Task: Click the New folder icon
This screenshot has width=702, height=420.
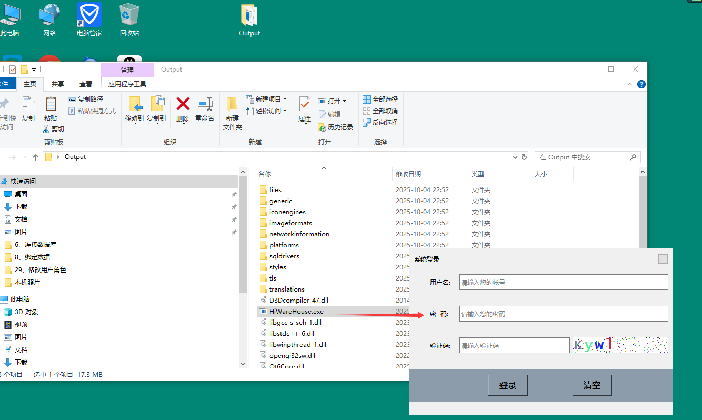Action: (232, 104)
